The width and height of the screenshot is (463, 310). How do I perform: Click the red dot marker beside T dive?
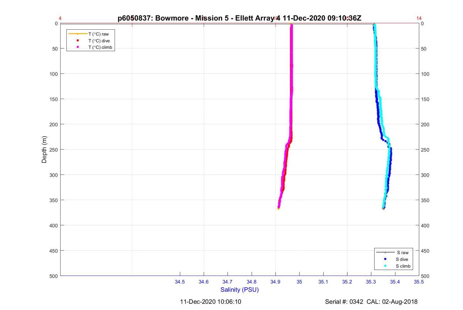(78, 40)
